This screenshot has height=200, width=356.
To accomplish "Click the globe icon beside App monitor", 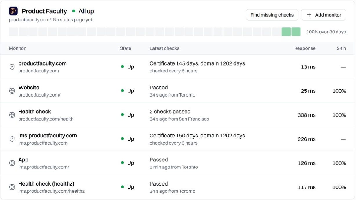I will click(12, 163).
